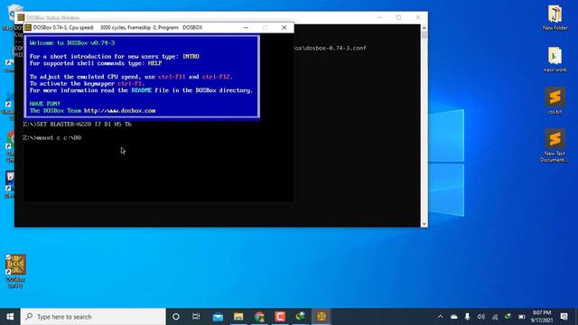
Task: Maximize the DOSBox Status Window
Action: pos(398,17)
